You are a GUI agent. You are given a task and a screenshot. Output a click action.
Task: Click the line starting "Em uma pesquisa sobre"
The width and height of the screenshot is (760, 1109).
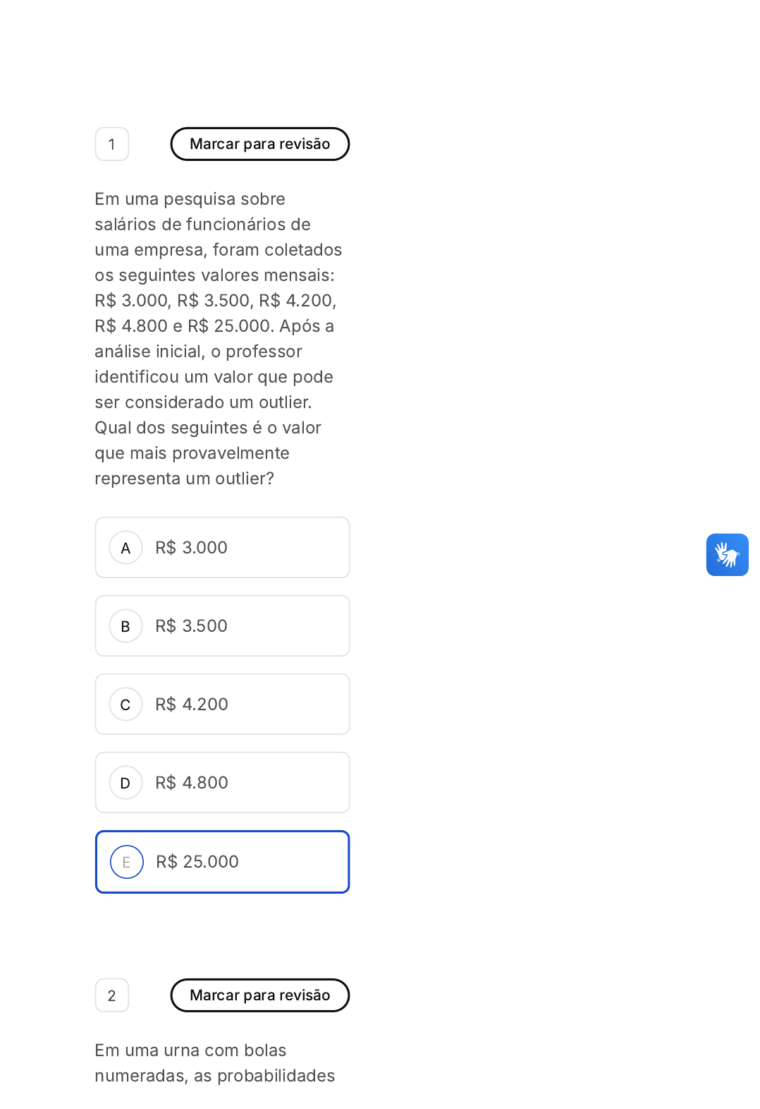190,199
